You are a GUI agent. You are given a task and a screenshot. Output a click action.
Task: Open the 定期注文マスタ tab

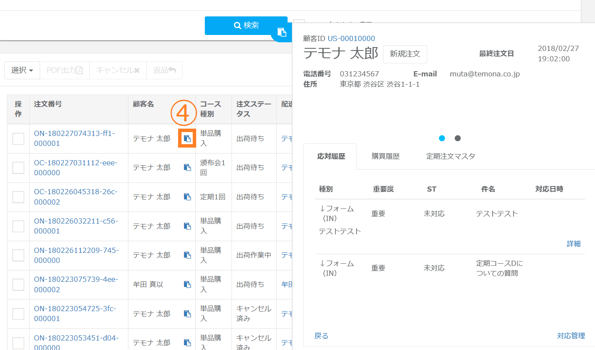(x=451, y=156)
